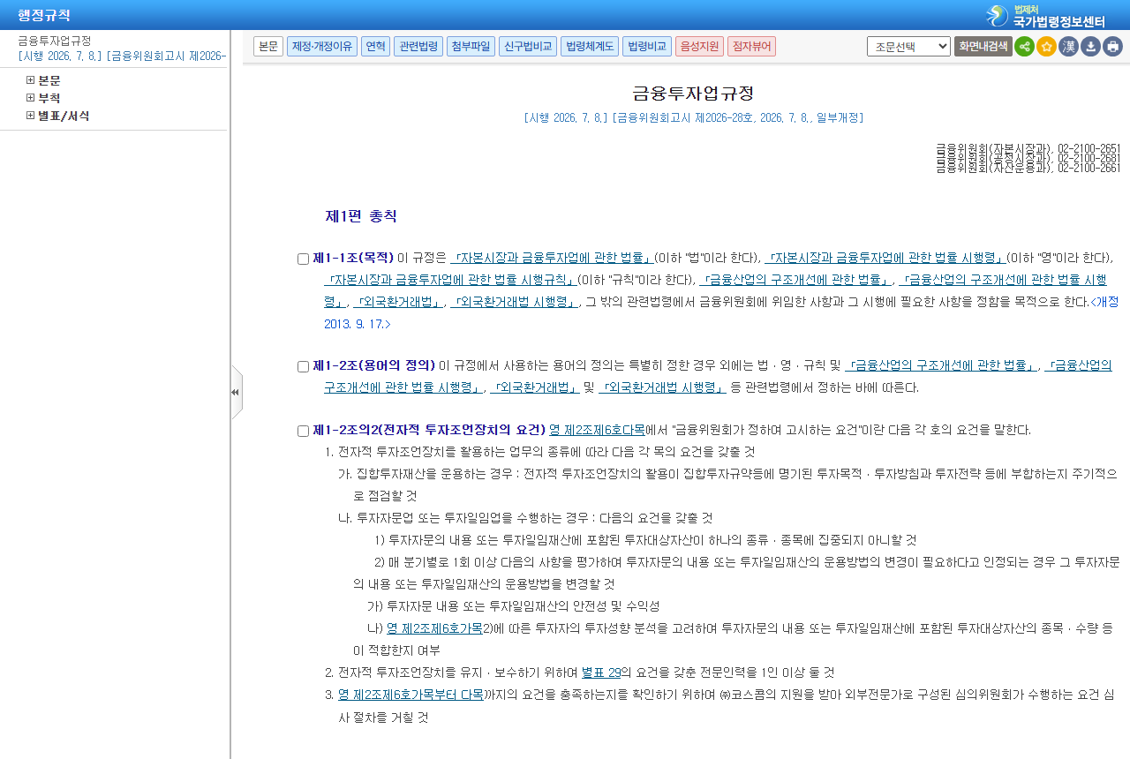Click the 금융투자업규정 sidebar title
Screen dimensions: 1130x759
[55, 41]
